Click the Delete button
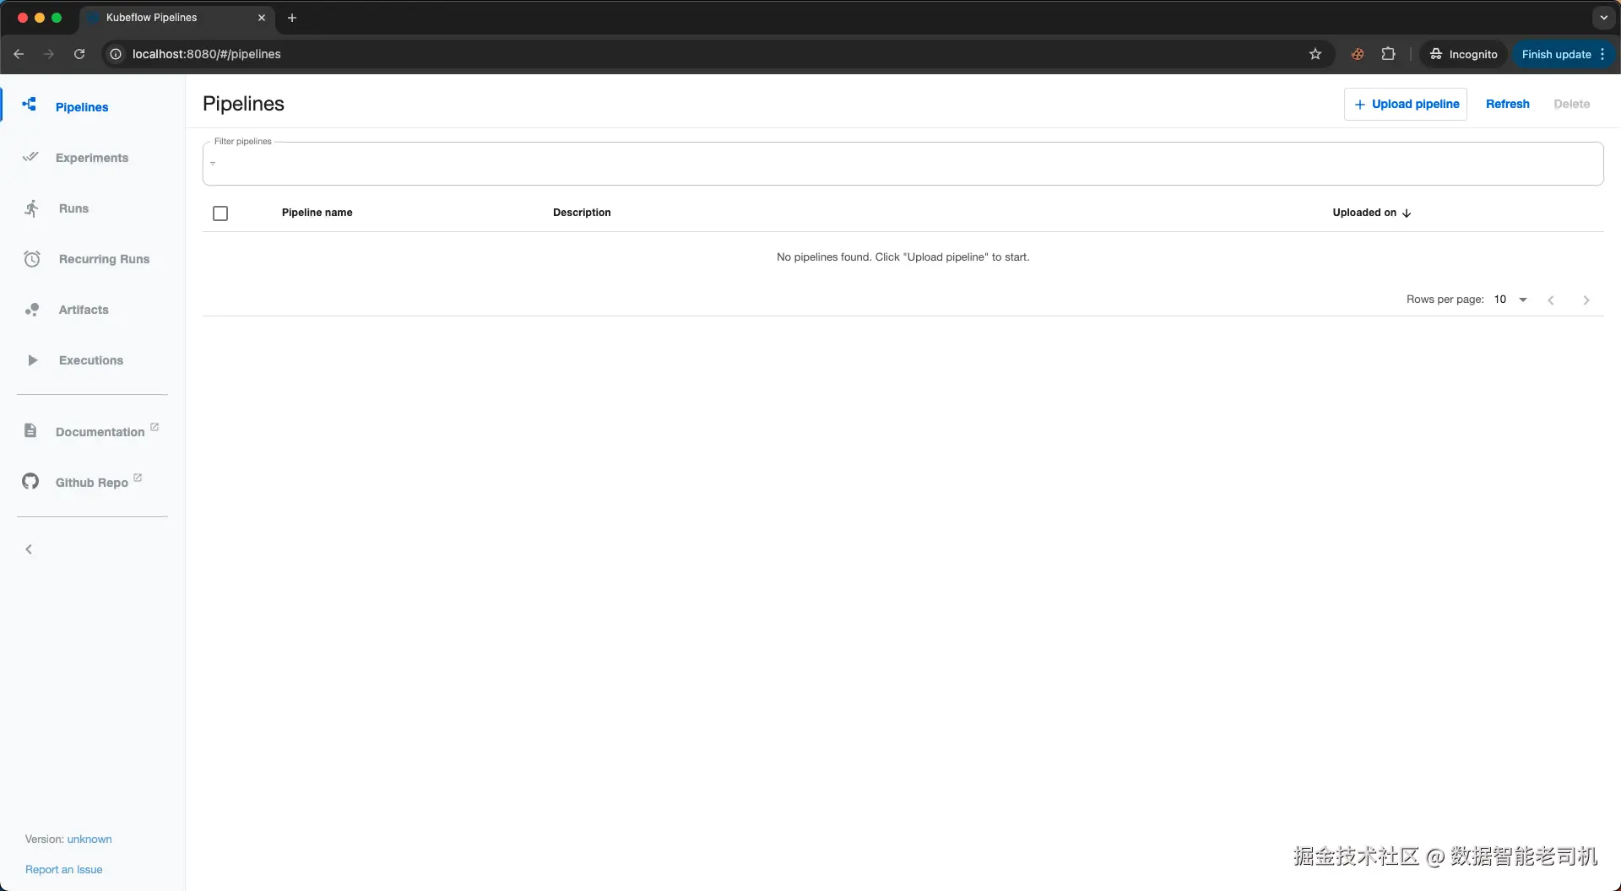The width and height of the screenshot is (1621, 891). pyautogui.click(x=1572, y=104)
